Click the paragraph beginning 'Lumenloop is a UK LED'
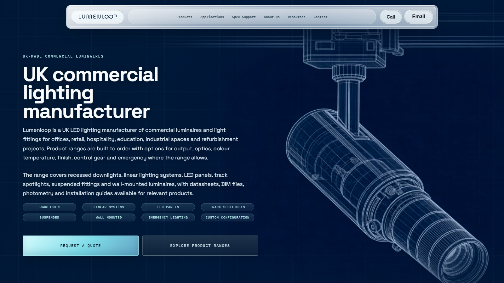Viewport: 504px width, 283px height. tap(130, 144)
